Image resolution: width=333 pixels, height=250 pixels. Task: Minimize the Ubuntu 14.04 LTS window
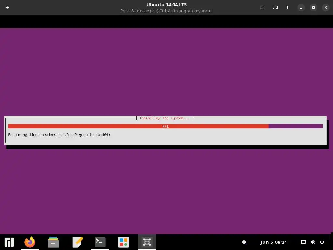point(301,8)
